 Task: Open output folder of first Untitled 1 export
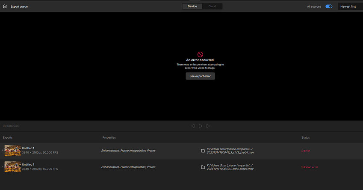coord(203,151)
